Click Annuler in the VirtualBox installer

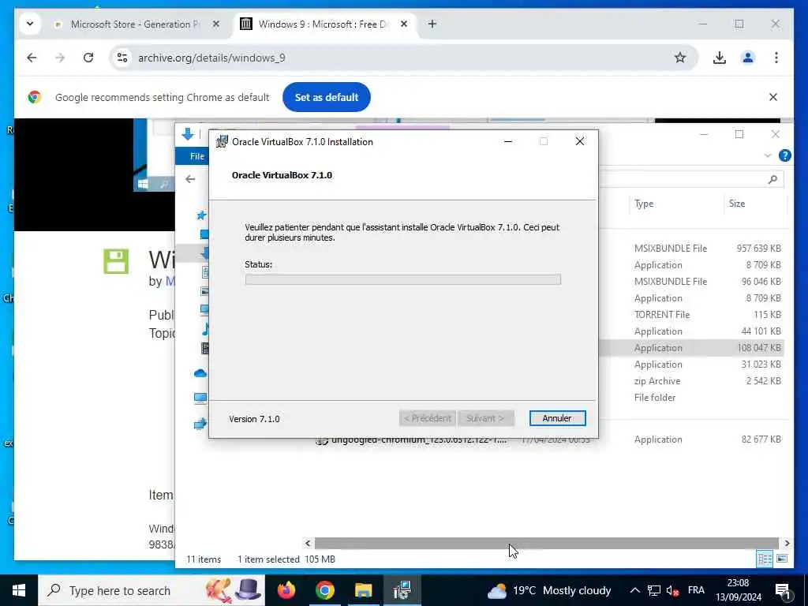557,418
